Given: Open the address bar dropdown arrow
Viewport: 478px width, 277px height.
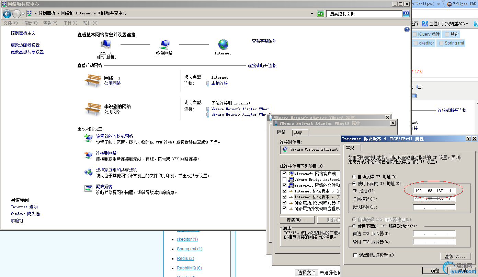Looking at the screenshot, I should pos(312,14).
